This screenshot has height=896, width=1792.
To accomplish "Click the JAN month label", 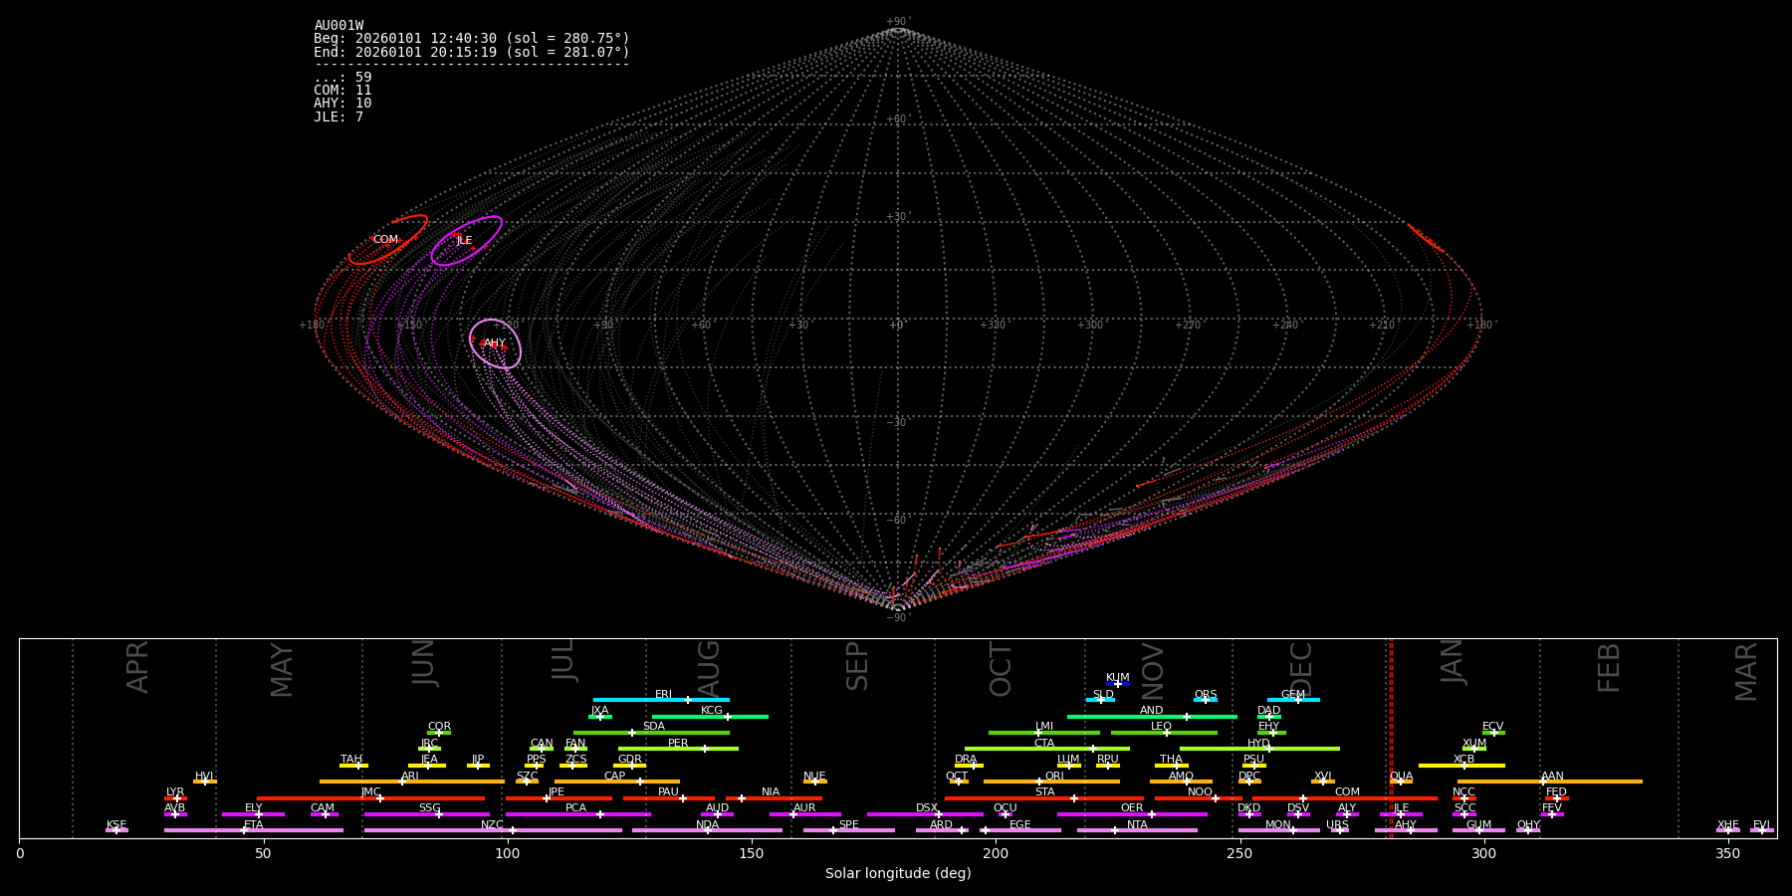I will point(1453,661).
